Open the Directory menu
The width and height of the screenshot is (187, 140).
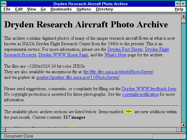click(x=105, y=9)
